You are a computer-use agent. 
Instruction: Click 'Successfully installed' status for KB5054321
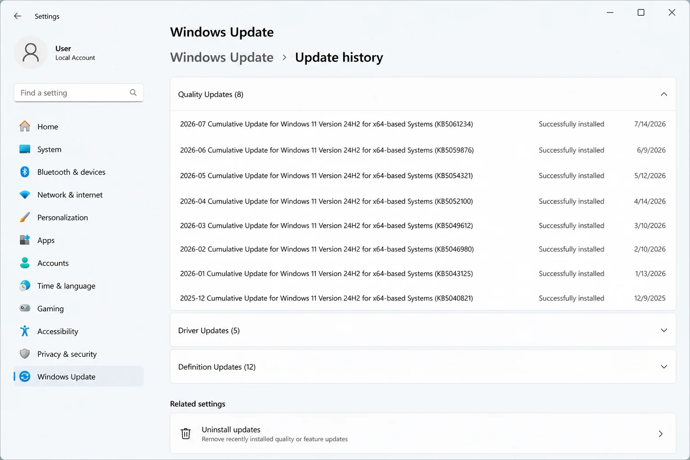(x=571, y=176)
